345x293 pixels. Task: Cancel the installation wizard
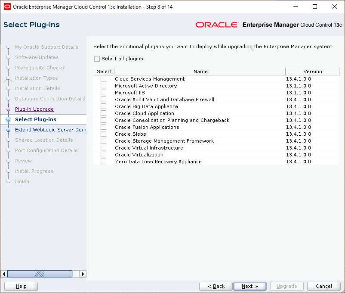tap(323, 286)
